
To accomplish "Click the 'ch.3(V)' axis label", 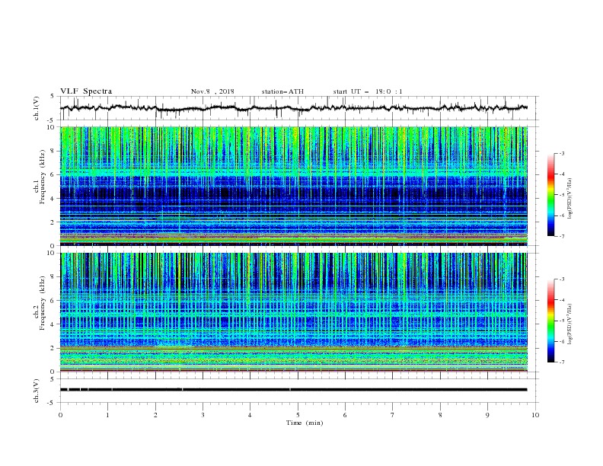I will coord(37,391).
